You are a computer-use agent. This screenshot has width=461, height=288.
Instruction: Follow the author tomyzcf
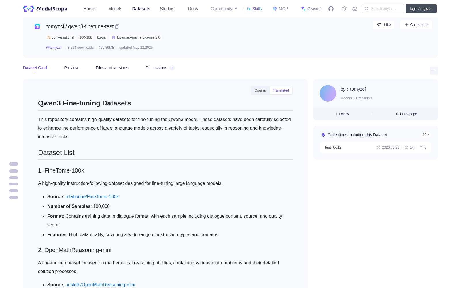[x=342, y=114]
